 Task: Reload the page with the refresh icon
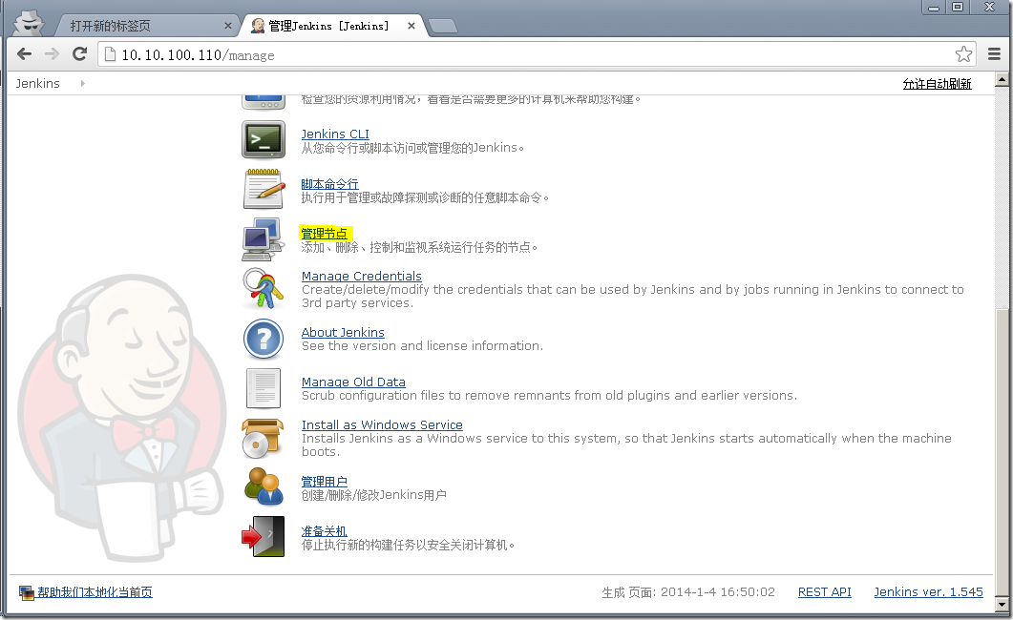[x=79, y=54]
